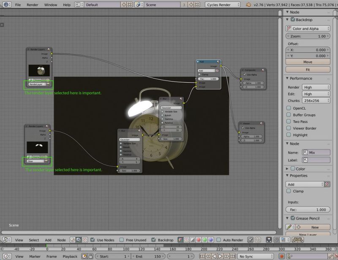Open the Node menu in node editor
The image size is (338, 260).
(62, 240)
